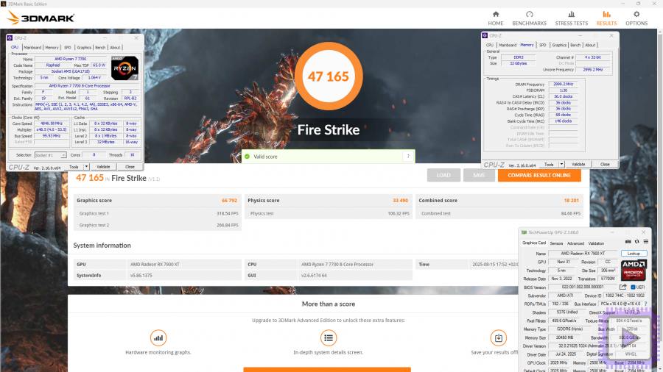Open Tools dropdown arrow in left CPU-Z
The width and height of the screenshot is (663, 372).
86,167
